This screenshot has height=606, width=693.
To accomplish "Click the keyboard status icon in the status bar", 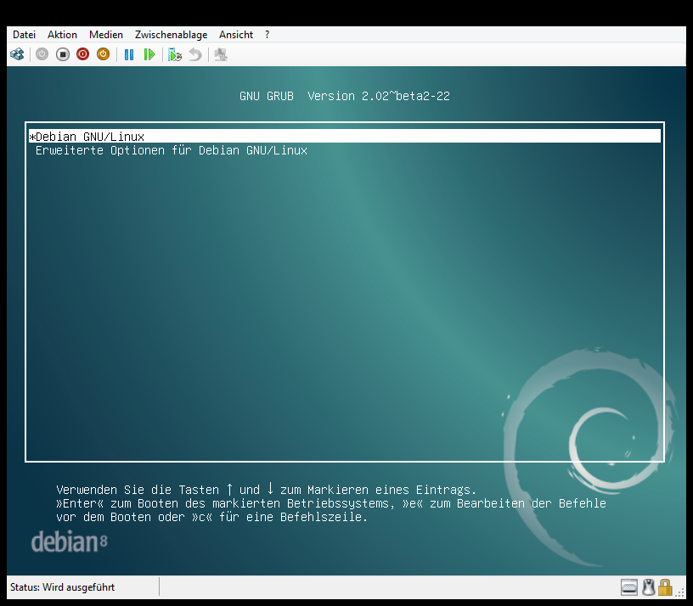I will pos(629,587).
